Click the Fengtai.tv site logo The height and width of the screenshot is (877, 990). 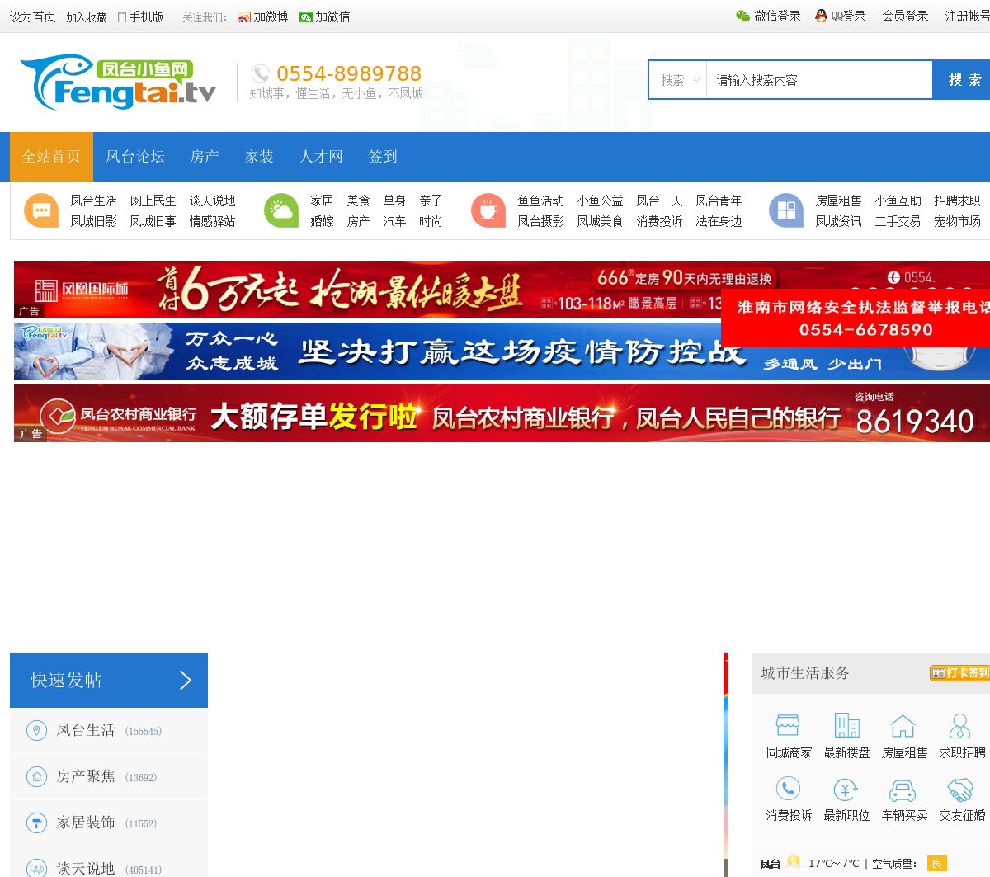click(x=118, y=83)
